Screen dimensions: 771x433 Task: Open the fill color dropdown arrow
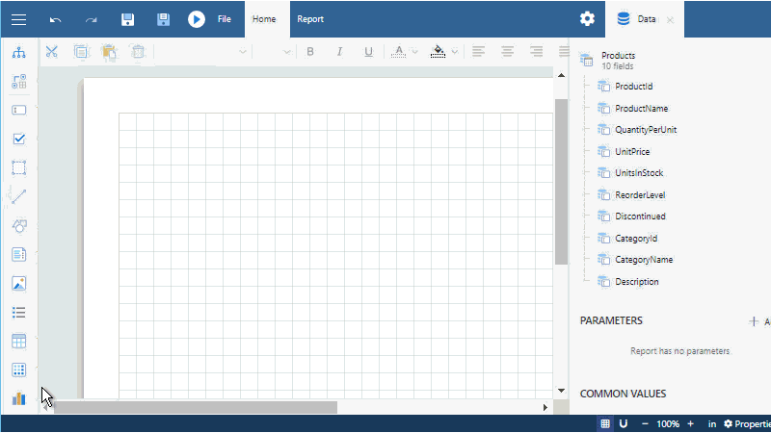coord(454,52)
